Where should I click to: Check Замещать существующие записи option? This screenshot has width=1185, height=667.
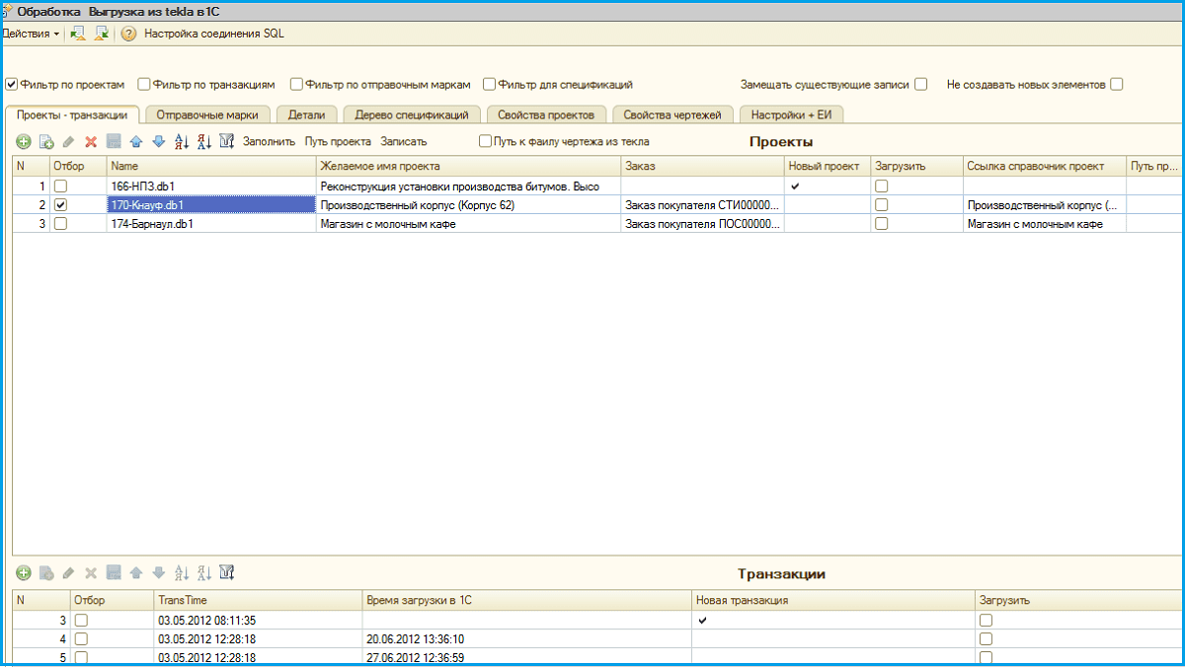920,85
